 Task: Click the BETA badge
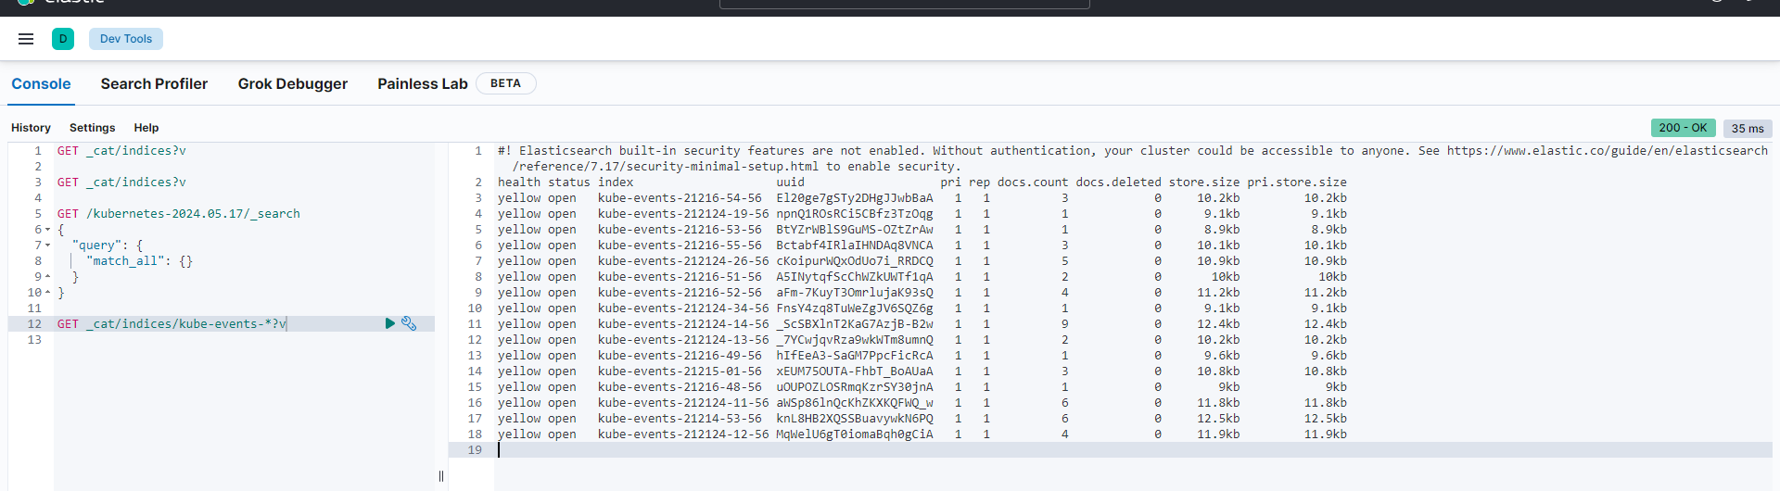pyautogui.click(x=505, y=83)
